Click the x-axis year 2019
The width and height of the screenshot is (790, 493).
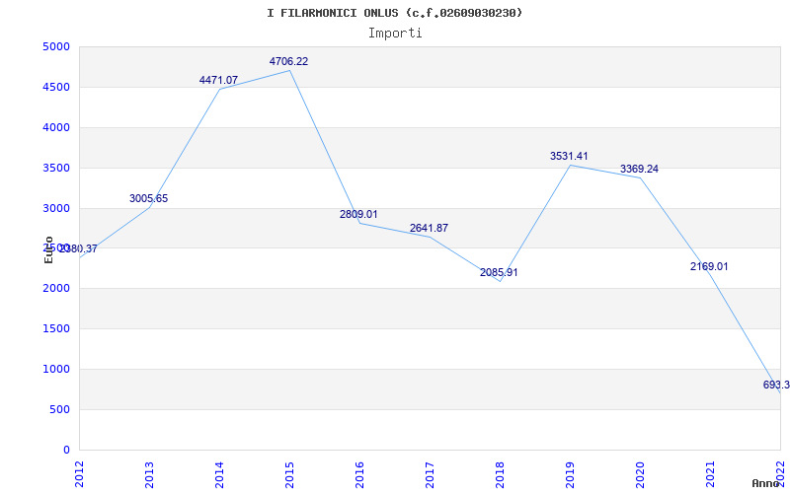(x=570, y=475)
